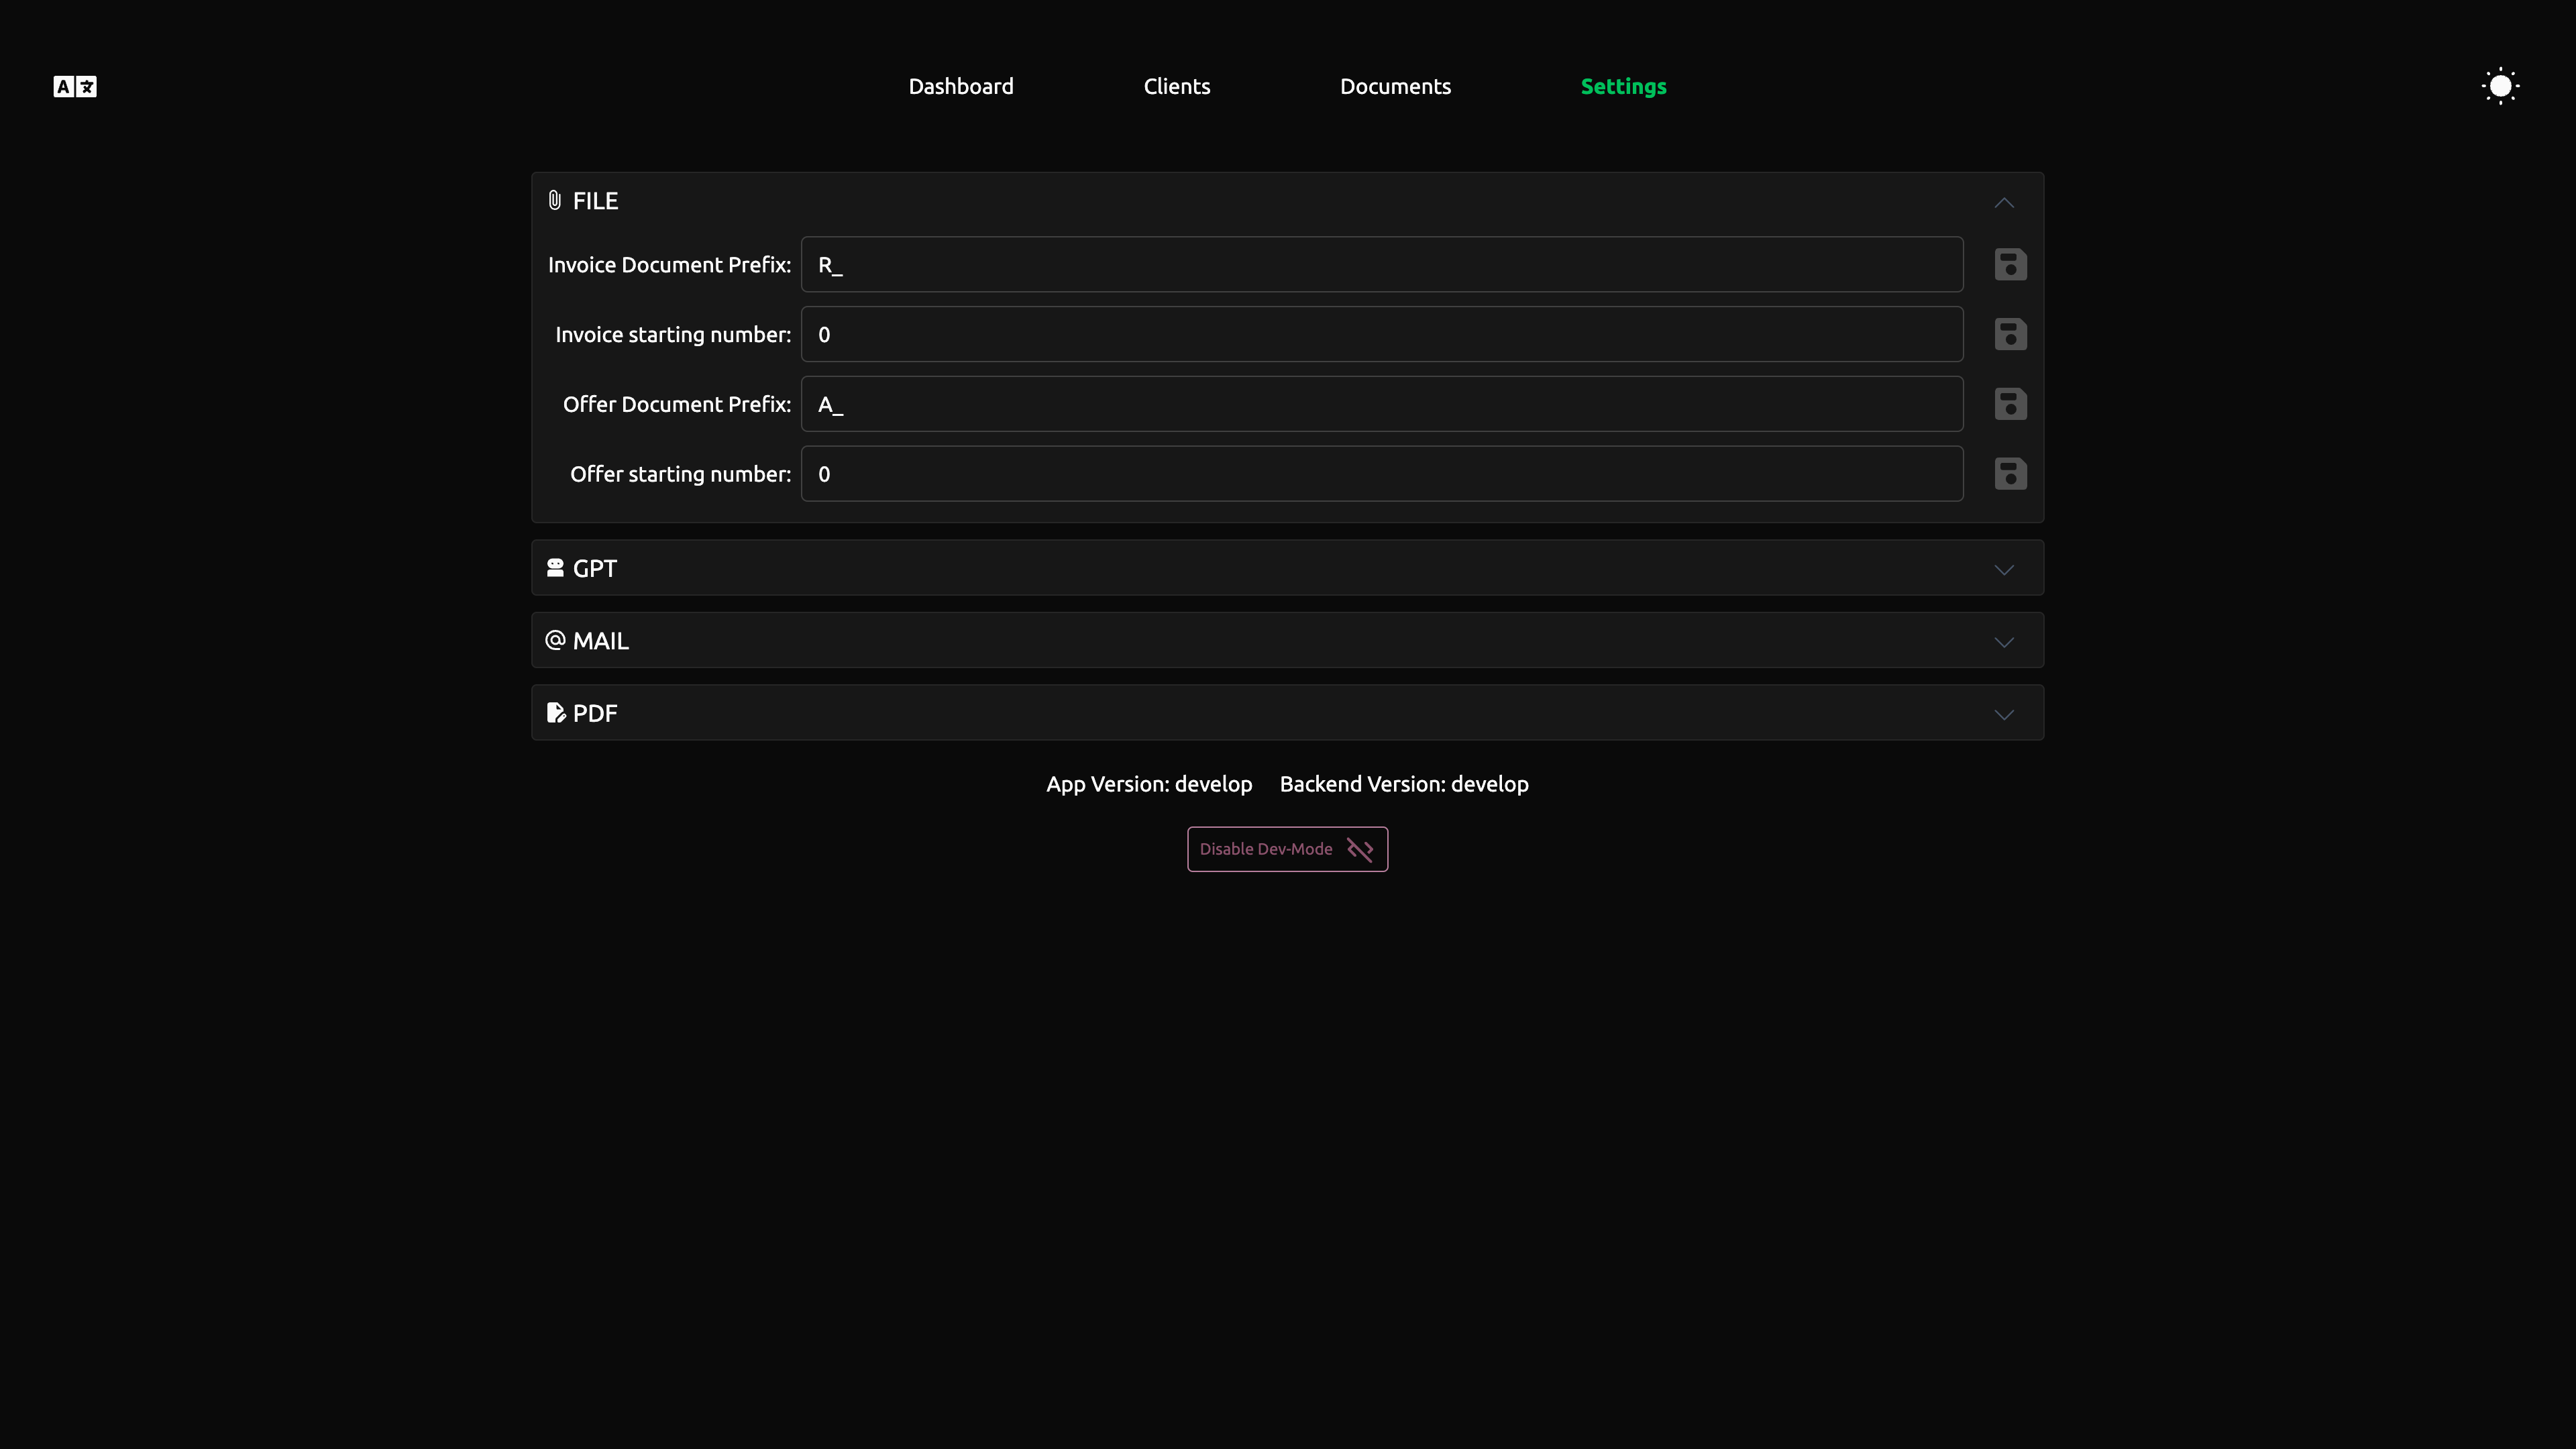This screenshot has width=2576, height=1449.
Task: Toggle light theme with sun icon
Action: (x=2500, y=87)
